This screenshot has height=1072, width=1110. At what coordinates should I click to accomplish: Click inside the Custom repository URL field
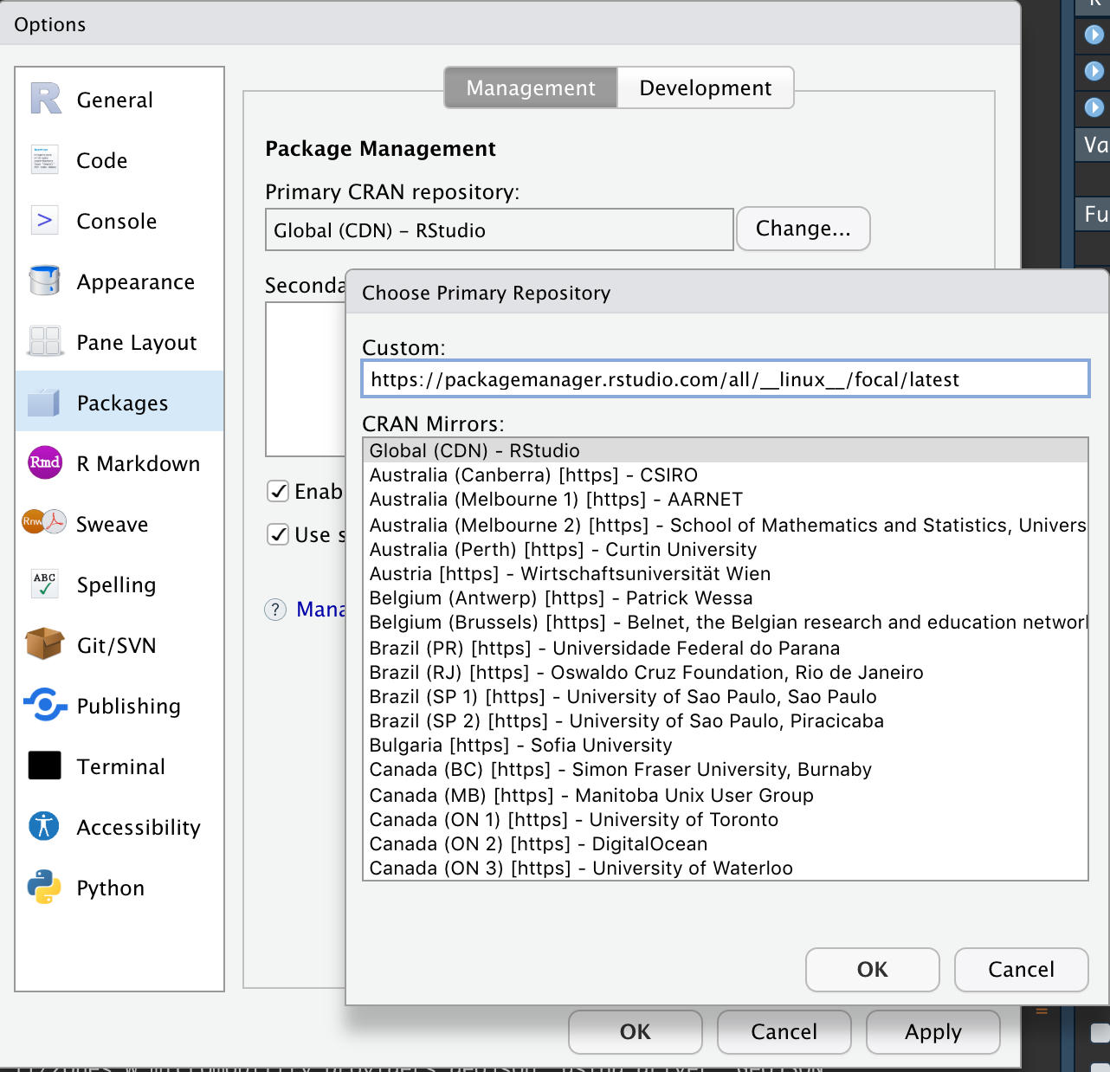(x=726, y=379)
